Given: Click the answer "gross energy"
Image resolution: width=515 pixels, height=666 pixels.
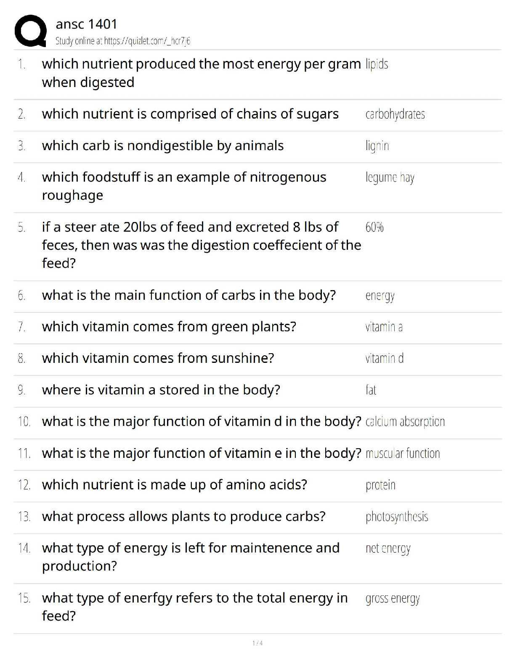Looking at the screenshot, I should point(393,598).
